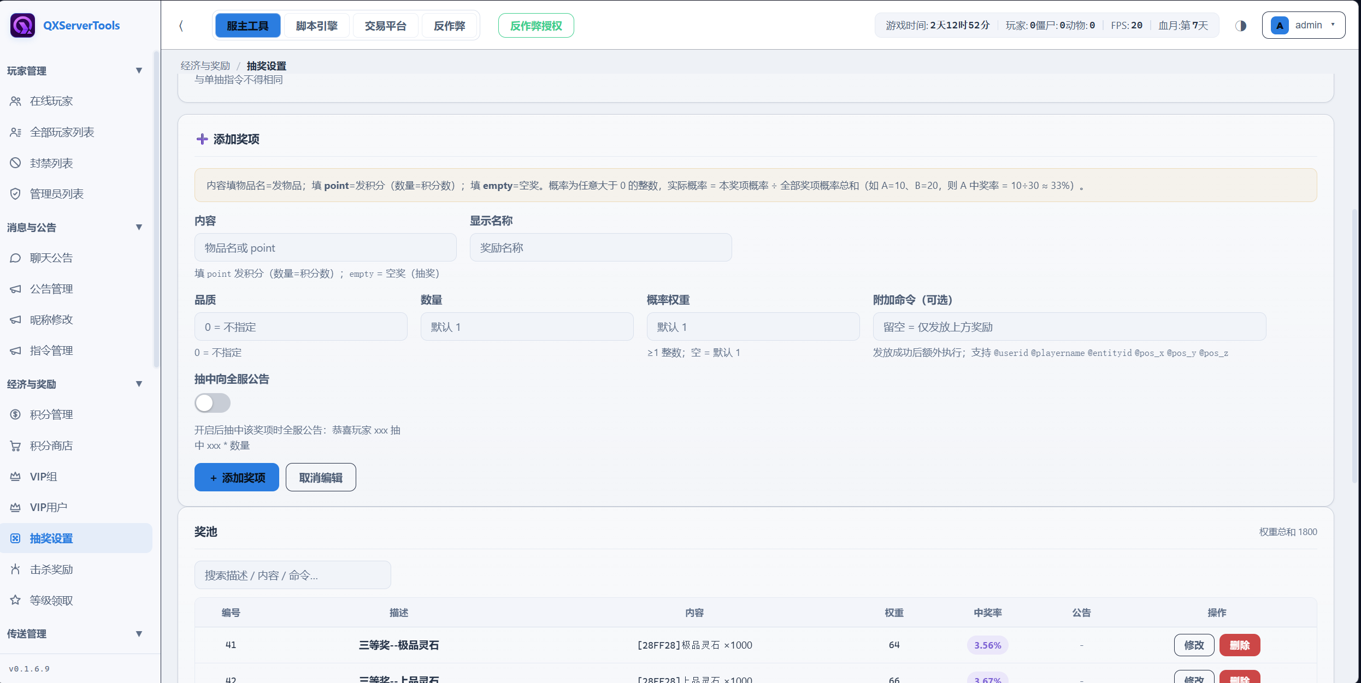Toggle the dark/light theme icon
The image size is (1361, 683).
pos(1241,26)
